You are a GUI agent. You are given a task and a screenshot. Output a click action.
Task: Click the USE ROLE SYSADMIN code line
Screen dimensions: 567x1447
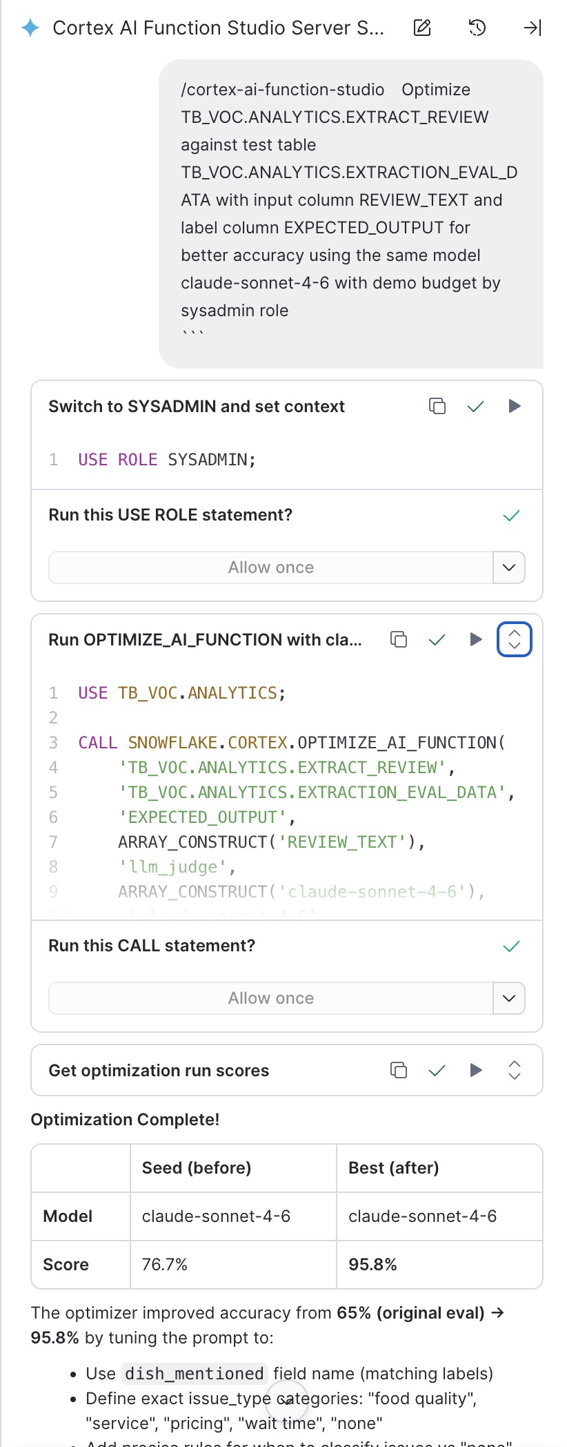click(x=167, y=460)
